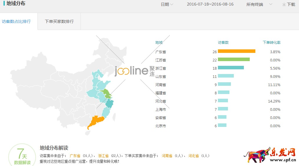This screenshot has height=166, width=299.
Task: Click the 访客数 column header
Action: pyautogui.click(x=223, y=43)
